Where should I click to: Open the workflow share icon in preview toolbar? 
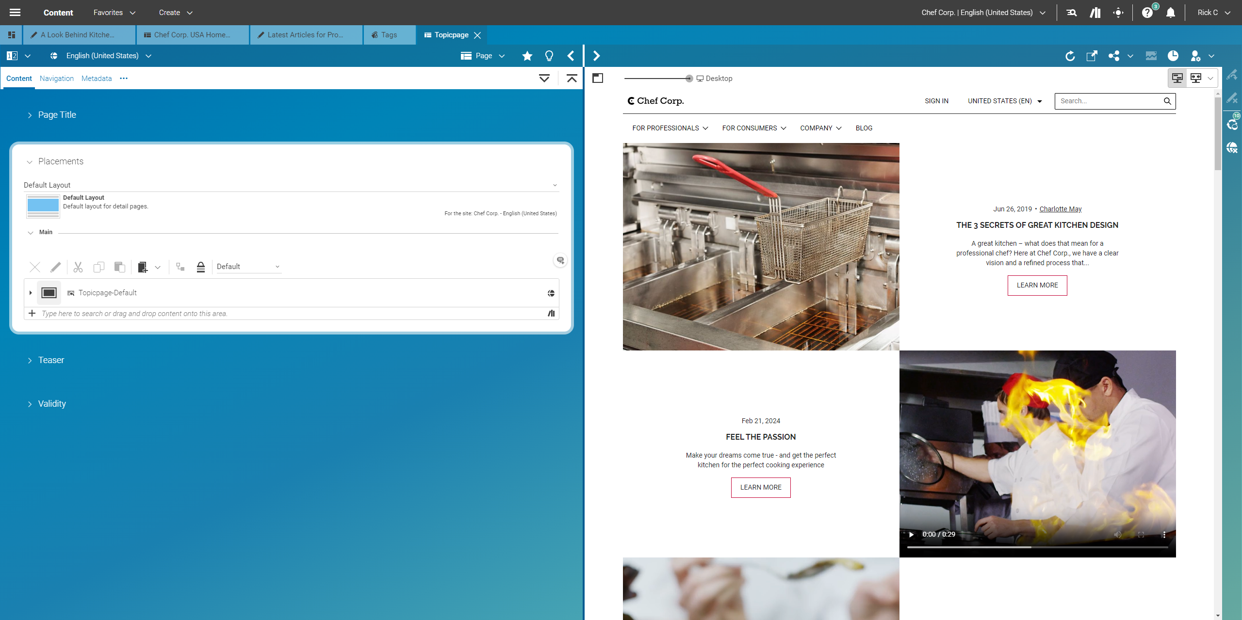[x=1114, y=56]
